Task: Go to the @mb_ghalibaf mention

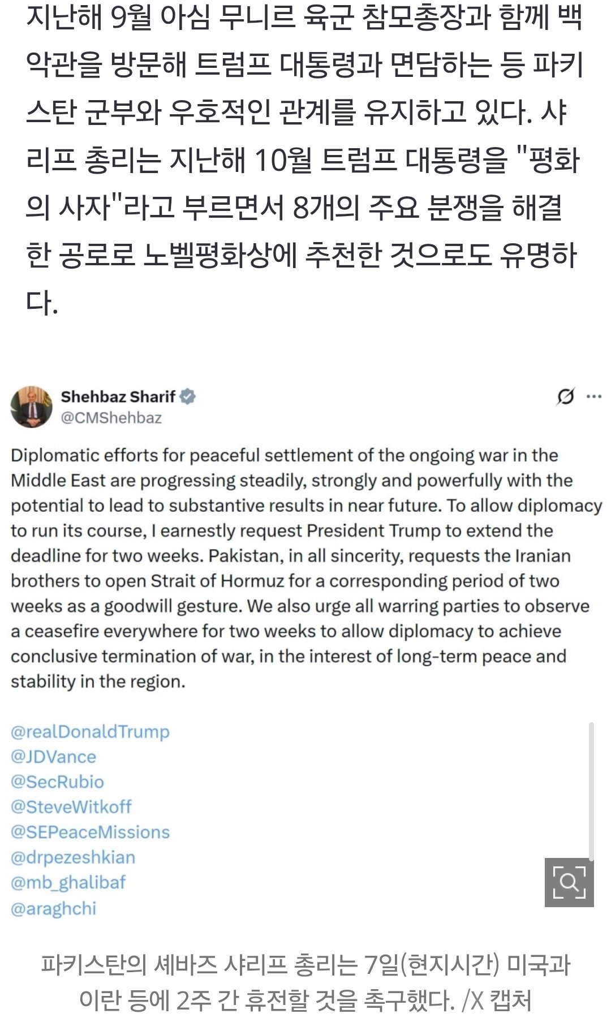Action: [68, 882]
